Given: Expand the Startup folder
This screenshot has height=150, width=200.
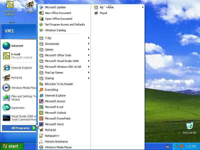Looking at the screenshot, I should tap(64, 78).
